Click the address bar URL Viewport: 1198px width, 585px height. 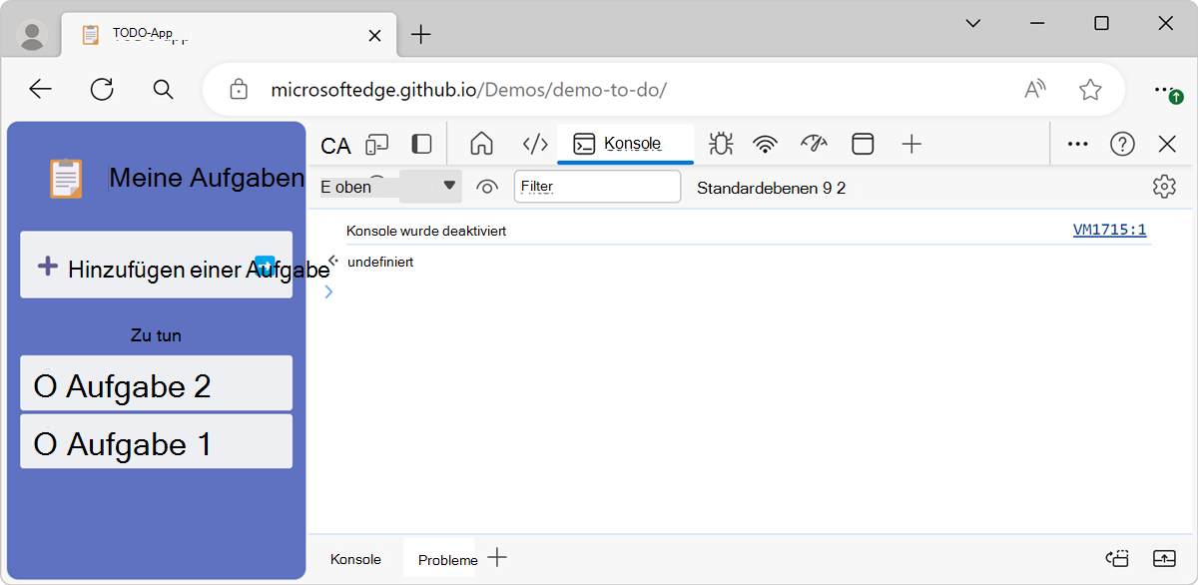click(x=469, y=90)
